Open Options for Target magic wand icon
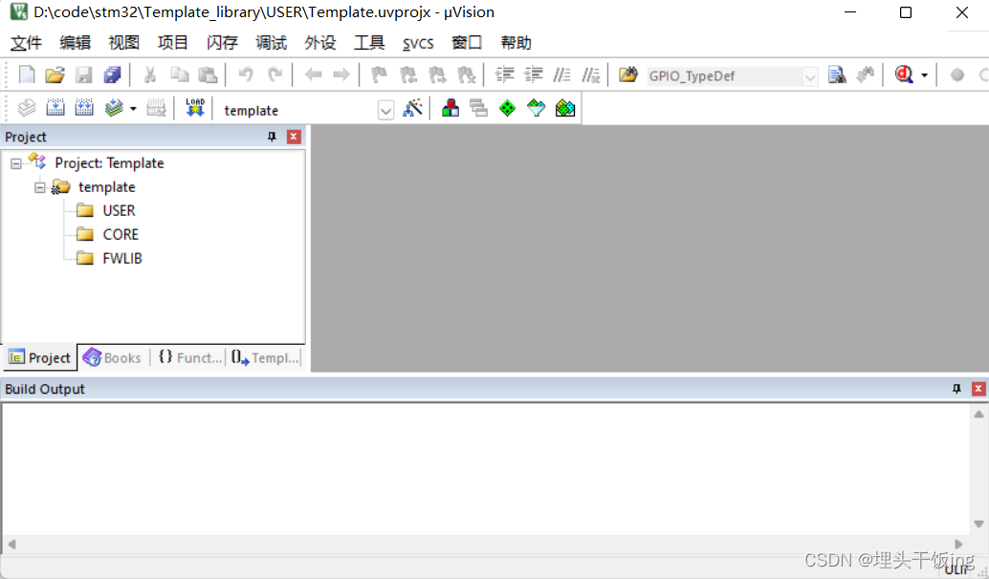This screenshot has height=579, width=989. click(x=412, y=108)
